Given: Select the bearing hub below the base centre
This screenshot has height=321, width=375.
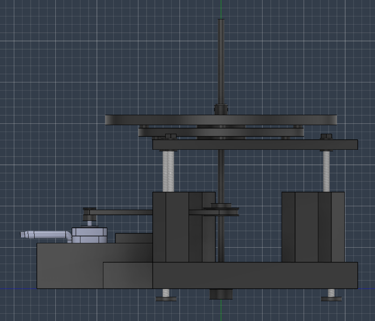Looking at the screenshot, I should pos(221,294).
